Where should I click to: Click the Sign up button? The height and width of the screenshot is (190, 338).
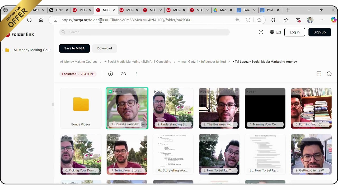(x=320, y=32)
